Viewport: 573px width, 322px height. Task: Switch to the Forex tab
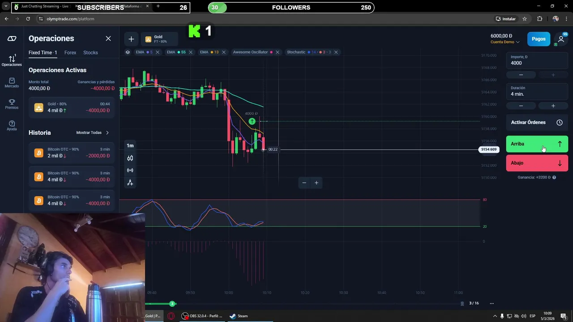point(70,52)
